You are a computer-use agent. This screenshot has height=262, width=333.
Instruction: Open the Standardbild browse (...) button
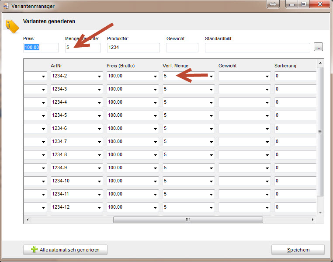point(318,47)
